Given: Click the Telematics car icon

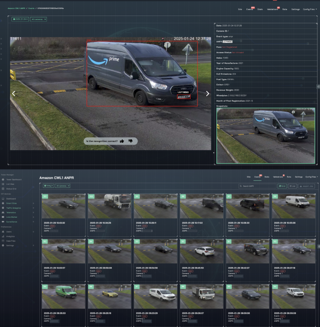Looking at the screenshot, I should coord(3,213).
